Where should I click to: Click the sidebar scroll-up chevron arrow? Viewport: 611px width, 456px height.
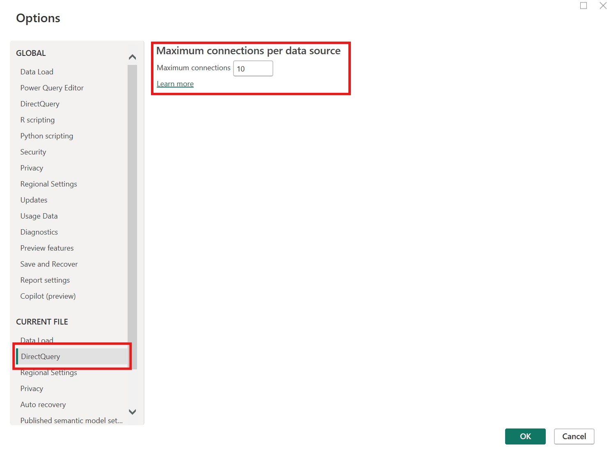[x=132, y=57]
